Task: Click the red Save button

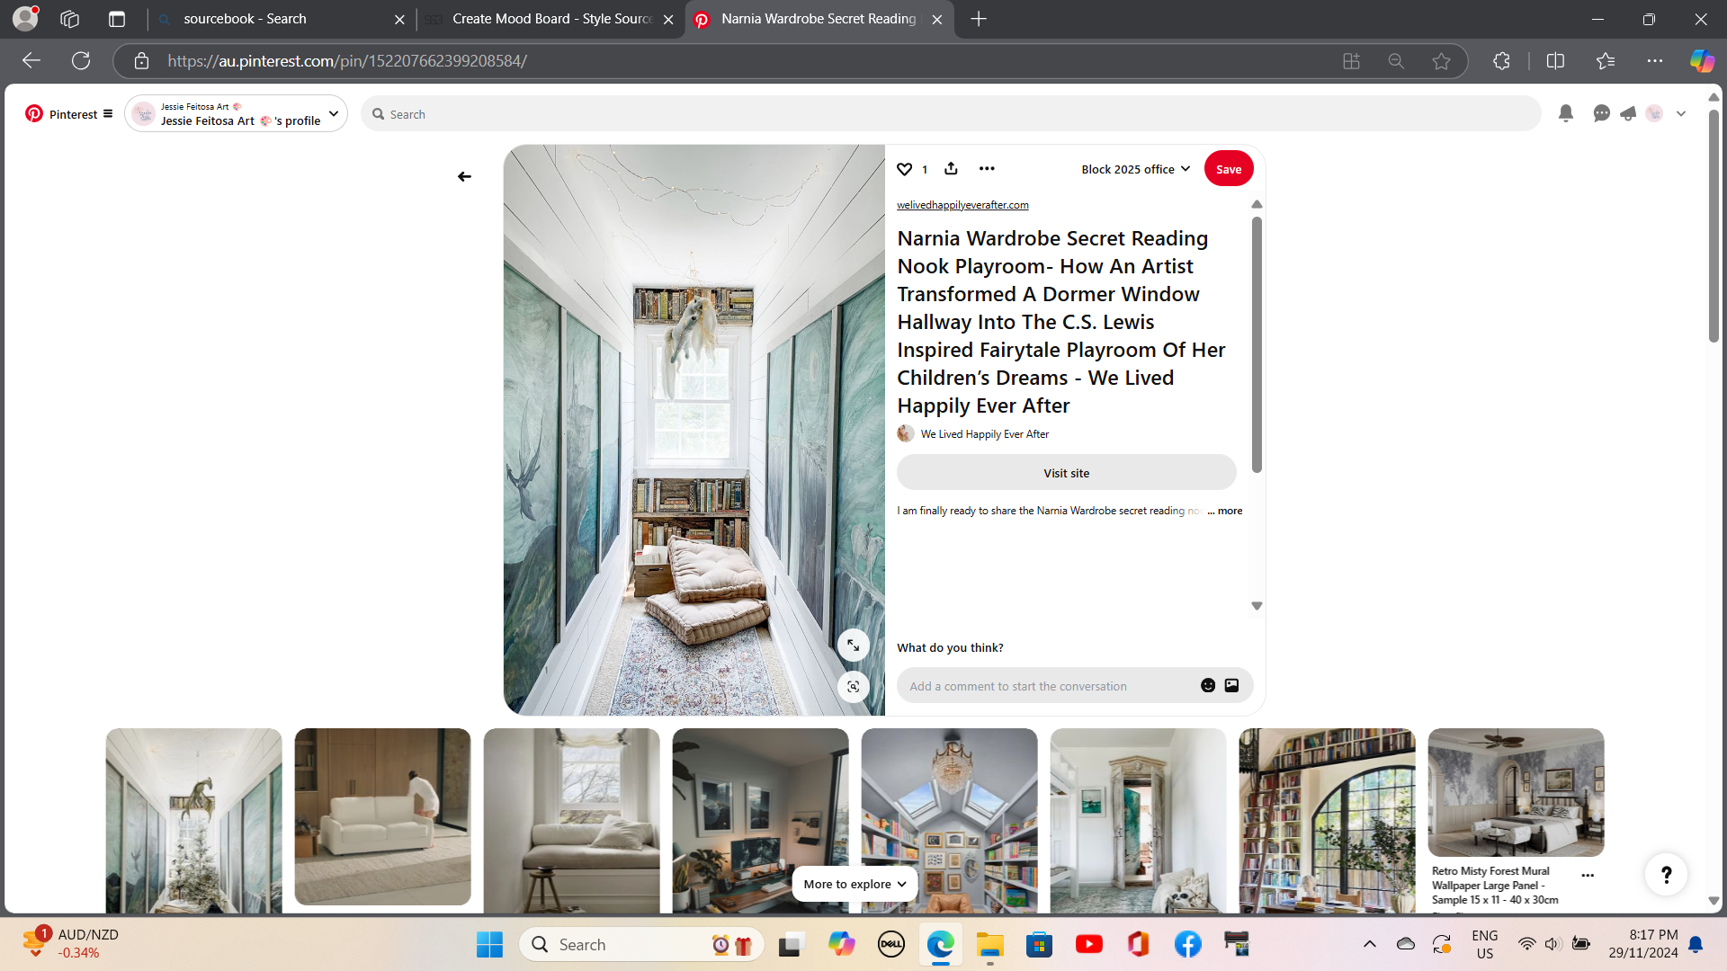Action: [x=1228, y=169]
